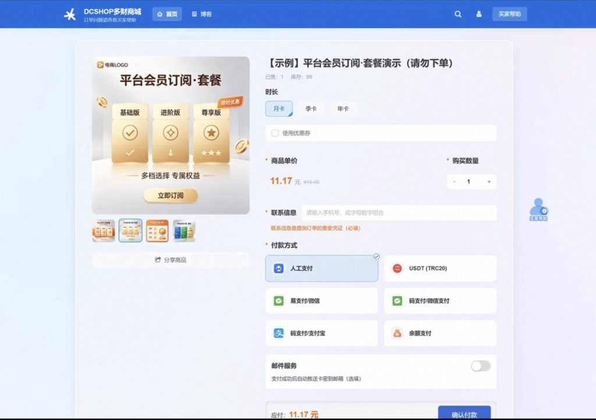Select 余额支付 balance payment method
596x420 pixels.
(440, 333)
